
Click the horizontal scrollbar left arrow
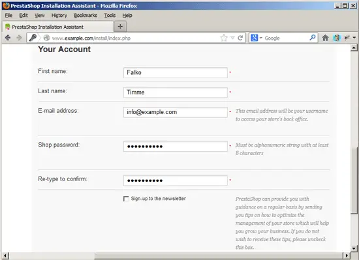[5, 255]
